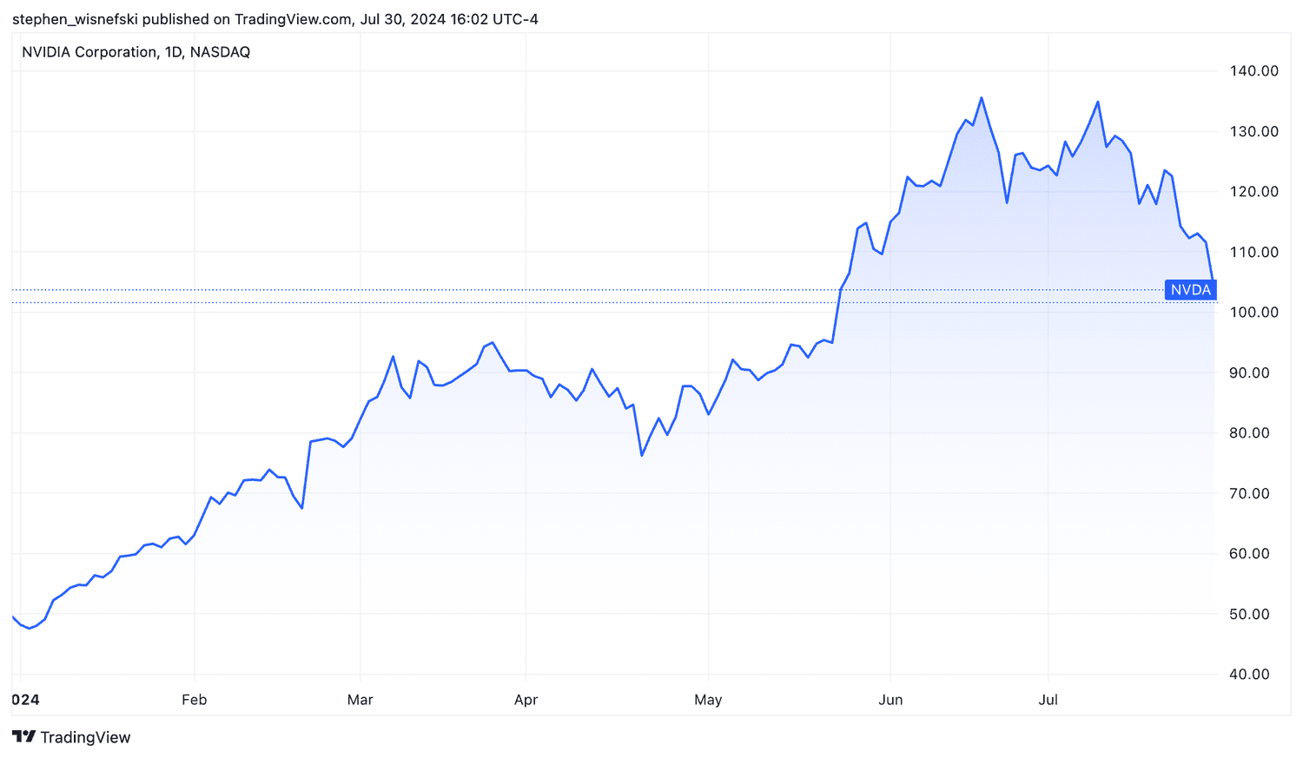Click the 140.00 price axis label
The width and height of the screenshot is (1303, 758).
click(1253, 71)
